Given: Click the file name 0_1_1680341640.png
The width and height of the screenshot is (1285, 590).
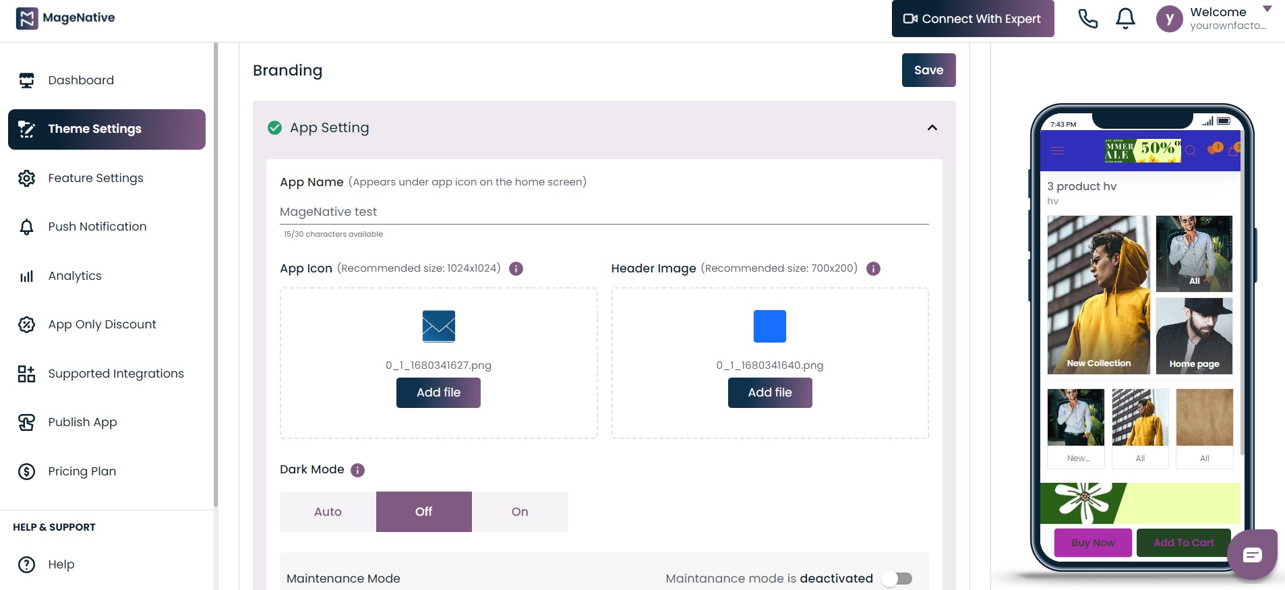Looking at the screenshot, I should (770, 365).
